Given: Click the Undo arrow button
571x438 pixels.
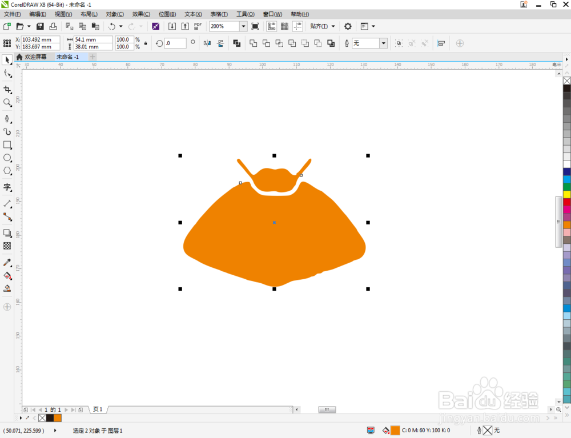Looking at the screenshot, I should click(x=112, y=26).
